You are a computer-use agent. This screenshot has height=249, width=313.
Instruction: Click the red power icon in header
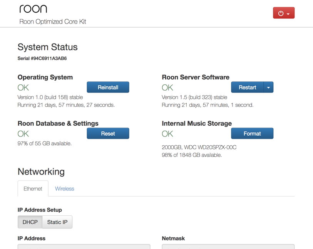(281, 13)
